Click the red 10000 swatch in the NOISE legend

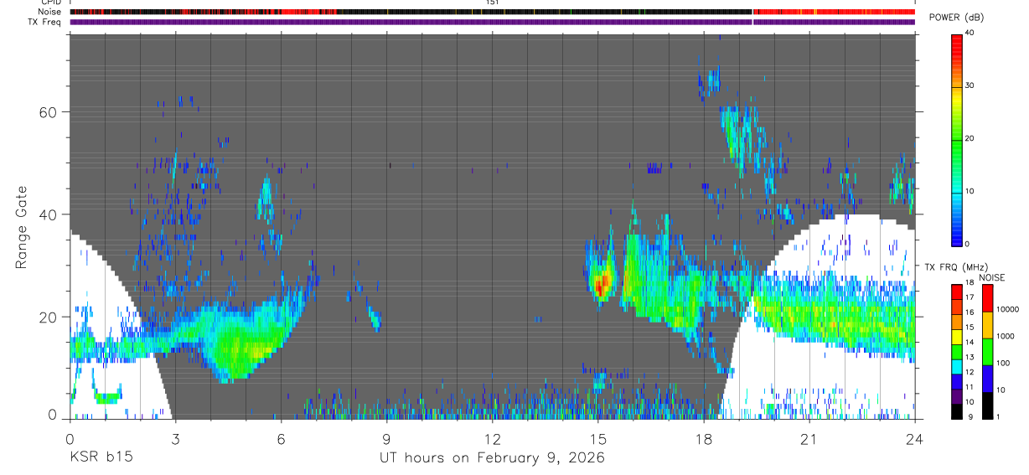[x=987, y=298]
